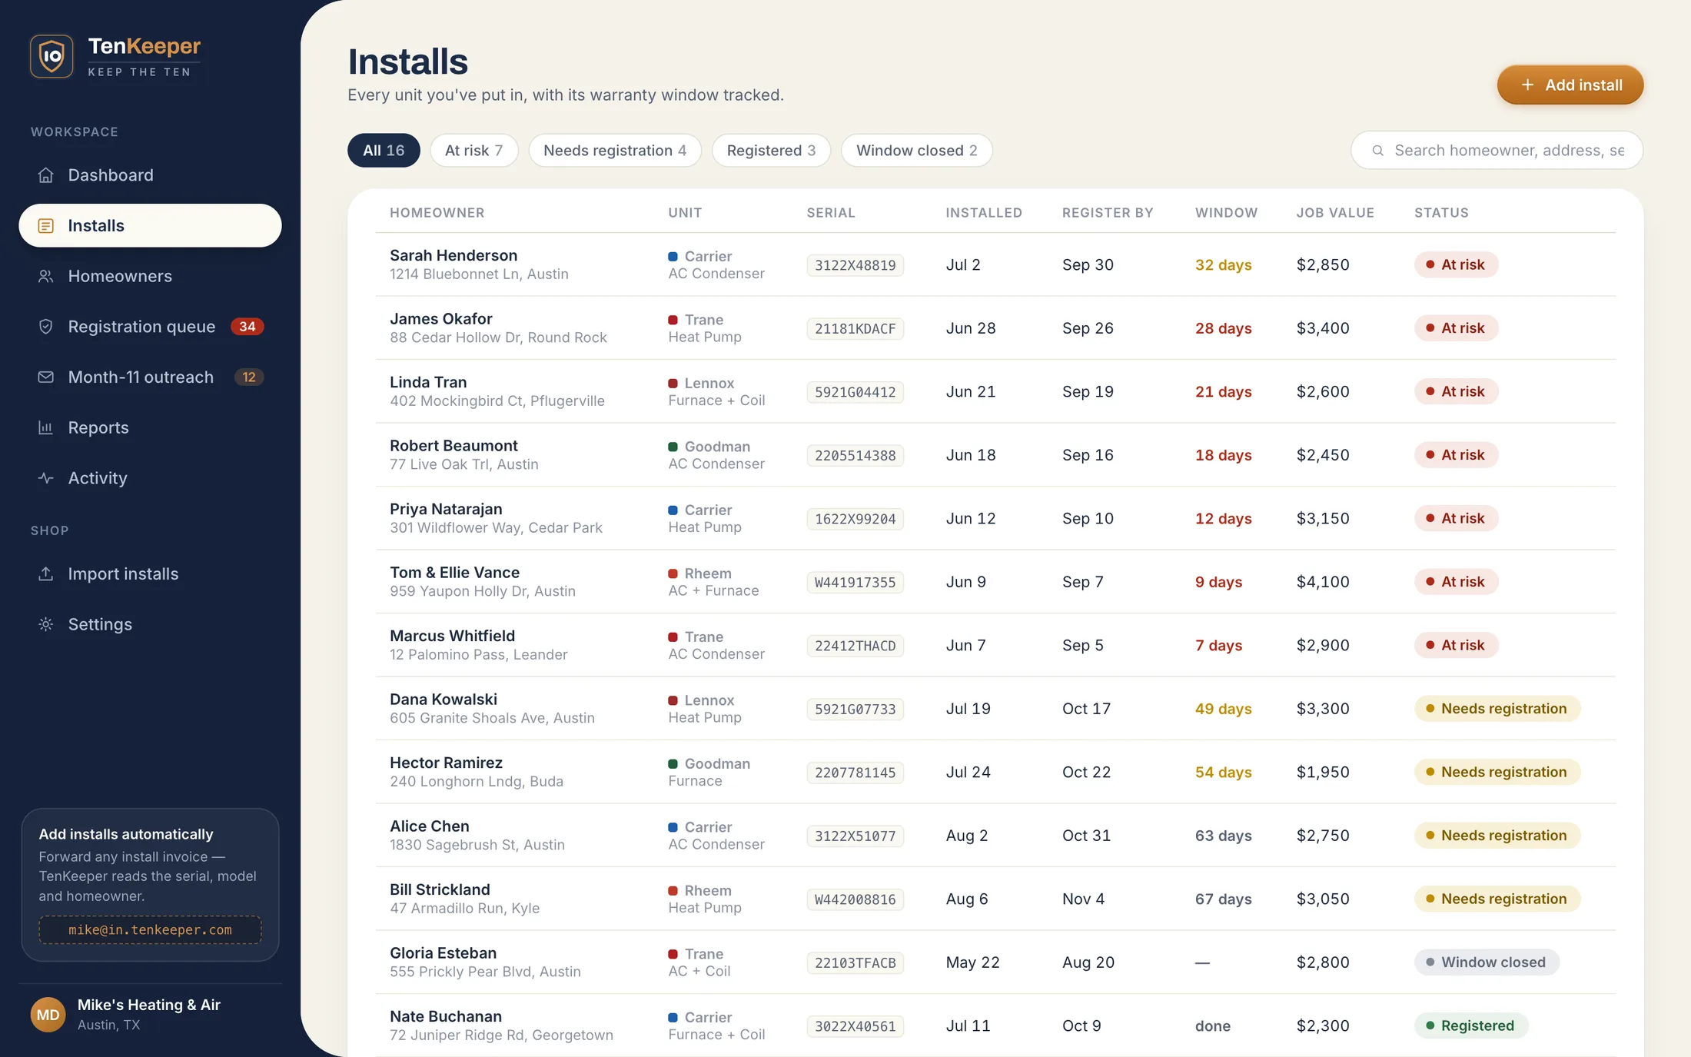The height and width of the screenshot is (1057, 1691).
Task: Open Sarah Henderson's install row
Action: pyautogui.click(x=995, y=264)
